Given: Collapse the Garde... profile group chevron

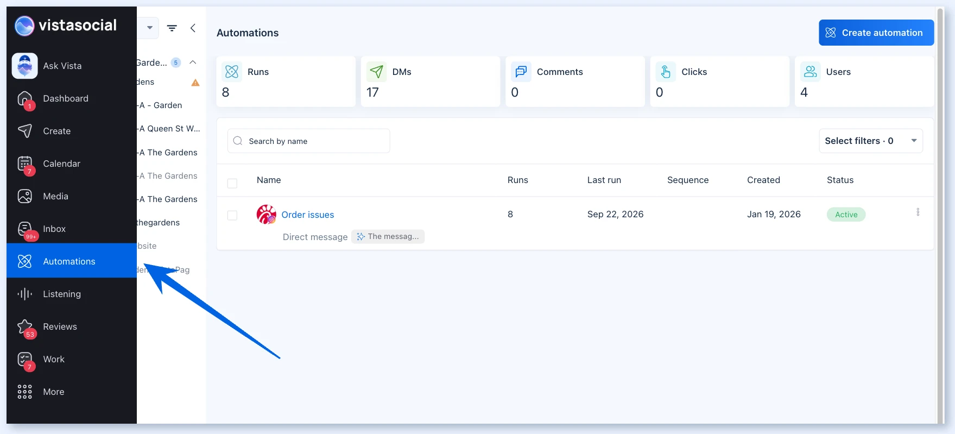Looking at the screenshot, I should pos(193,62).
